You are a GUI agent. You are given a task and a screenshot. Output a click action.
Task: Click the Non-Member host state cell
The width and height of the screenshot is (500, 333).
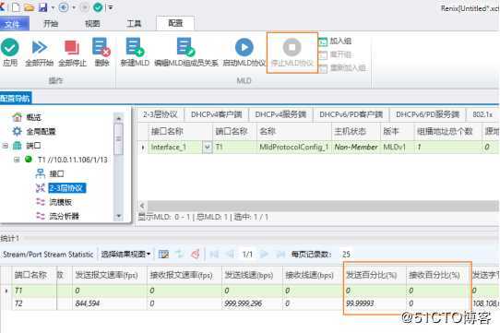pos(356,147)
